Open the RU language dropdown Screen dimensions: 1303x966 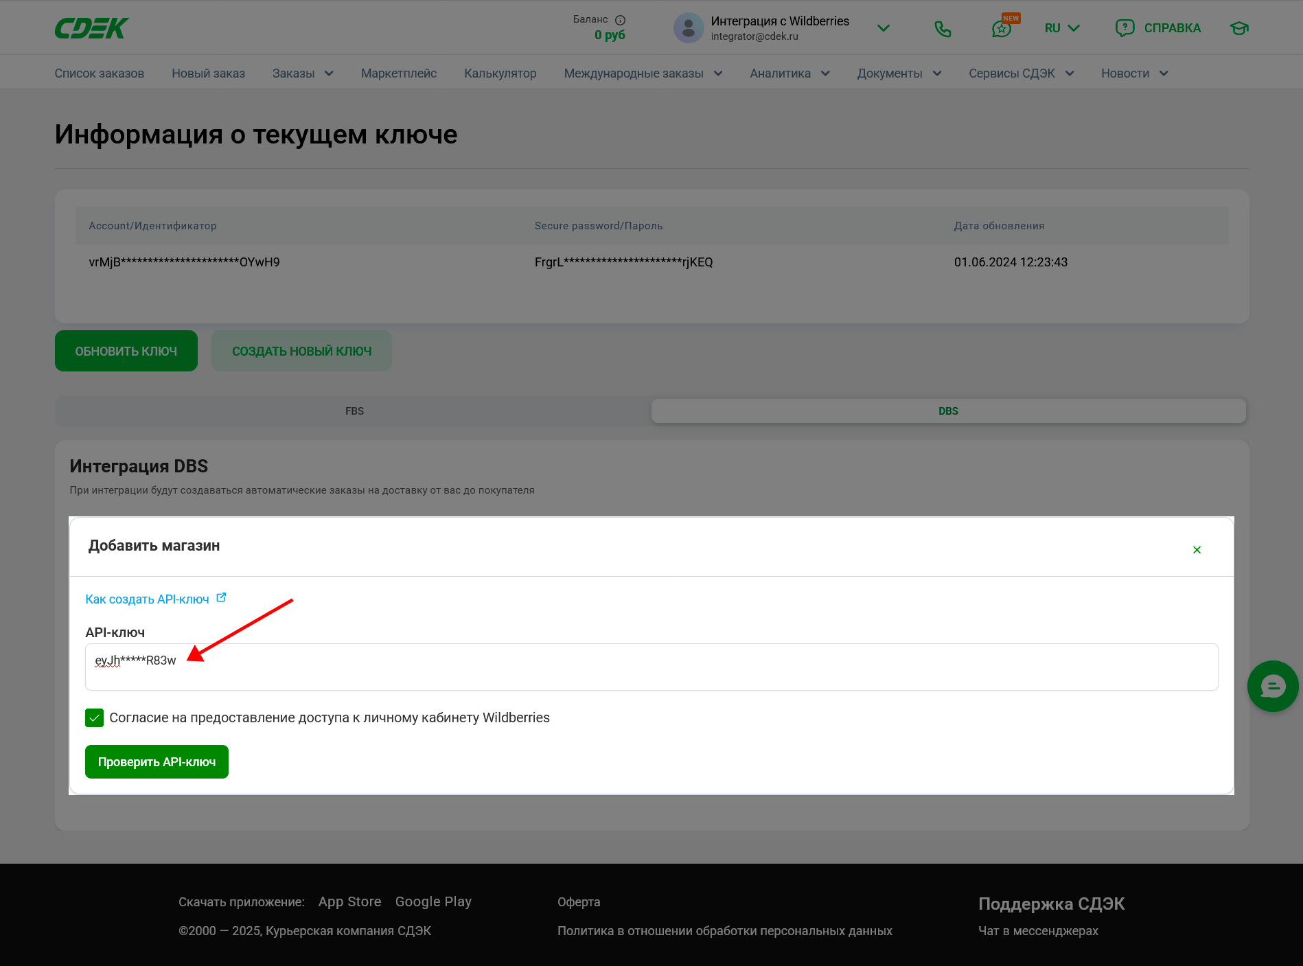point(1062,28)
